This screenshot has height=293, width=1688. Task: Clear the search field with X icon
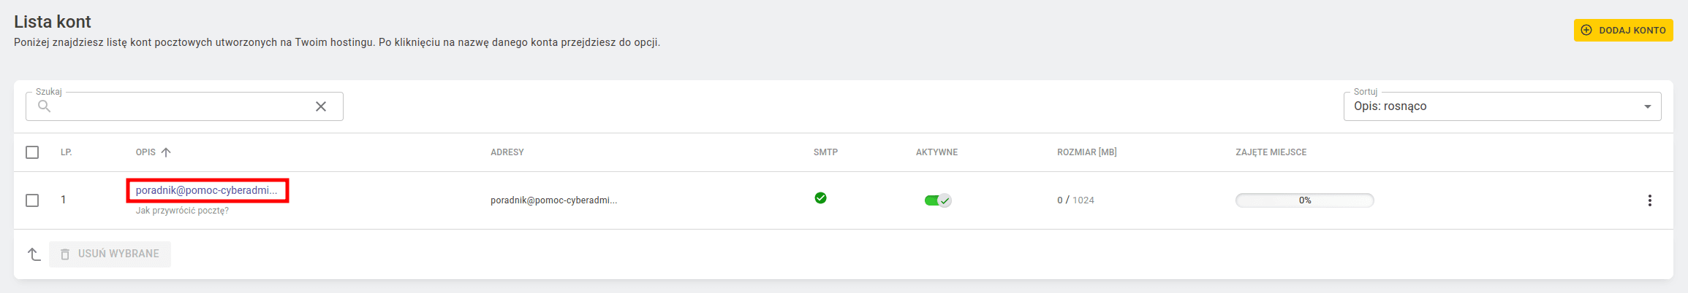[x=321, y=106]
